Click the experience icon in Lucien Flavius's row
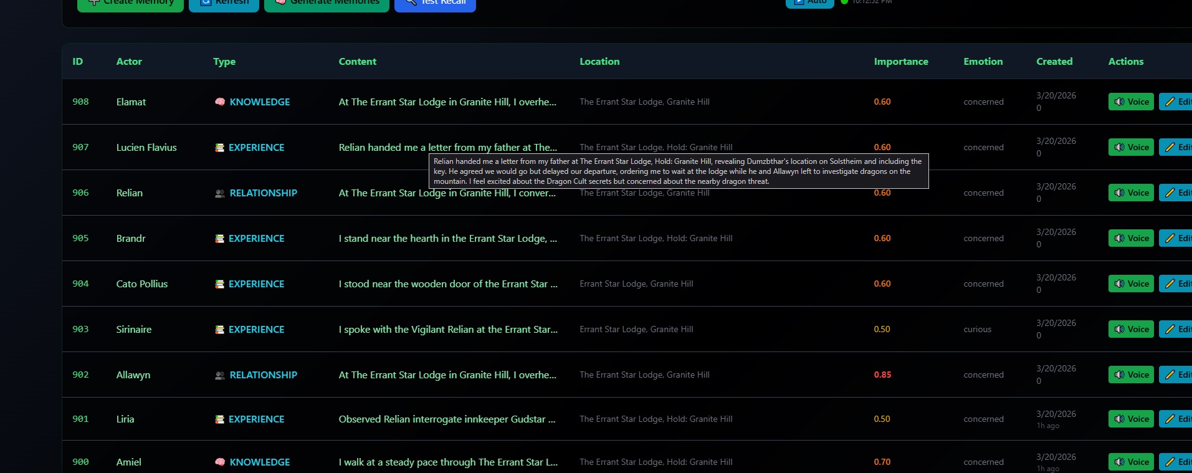1192x473 pixels. pyautogui.click(x=219, y=148)
